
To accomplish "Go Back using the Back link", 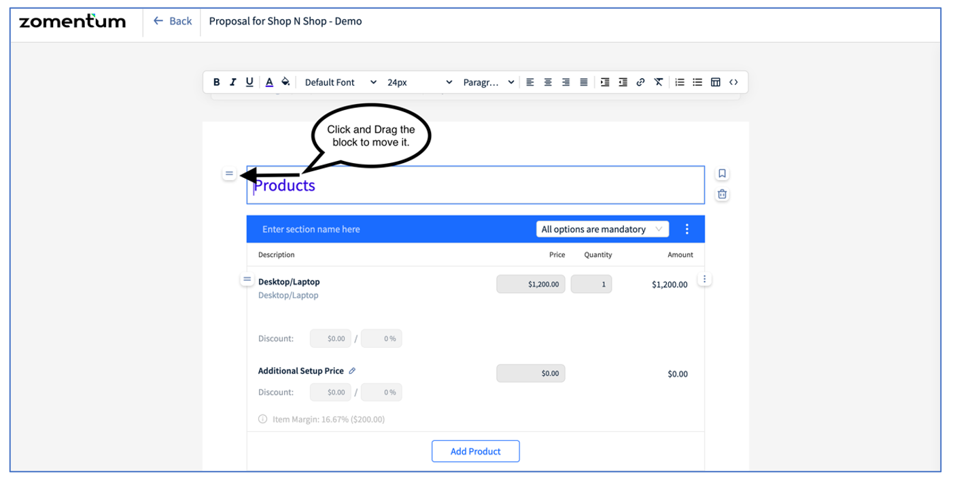I will point(172,20).
